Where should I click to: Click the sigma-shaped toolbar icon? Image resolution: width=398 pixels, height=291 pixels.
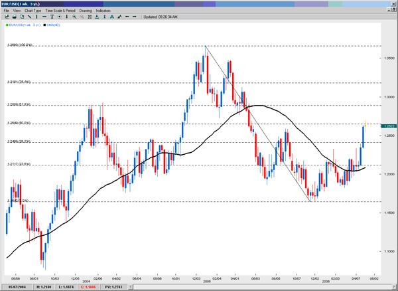coord(90,17)
